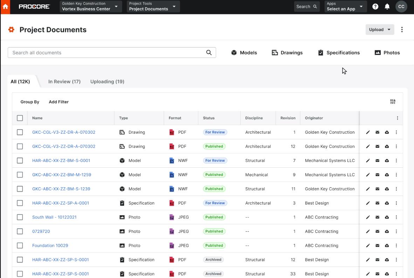Viewport: 414px width, 278px height.
Task: Select the checkbox on the 0729720 photo row
Action: coord(20,231)
